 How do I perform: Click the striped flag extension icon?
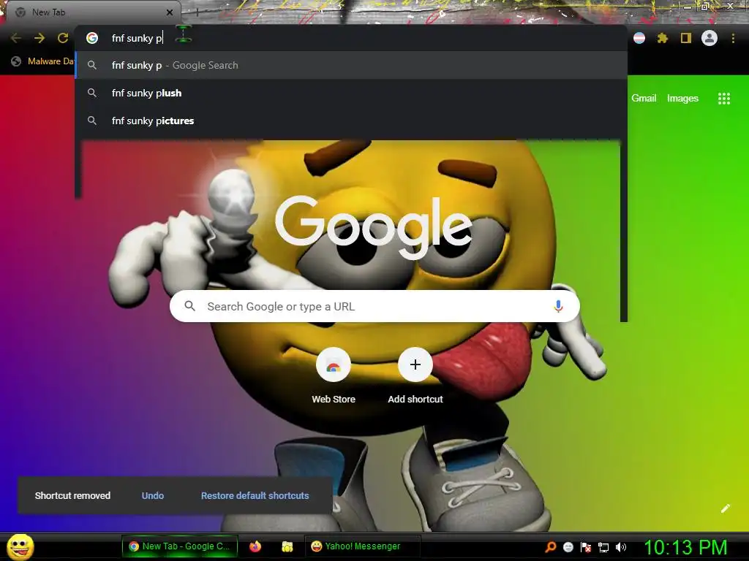[639, 38]
